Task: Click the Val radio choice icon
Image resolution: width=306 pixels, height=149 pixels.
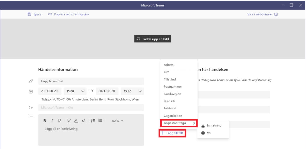Action: click(203, 133)
